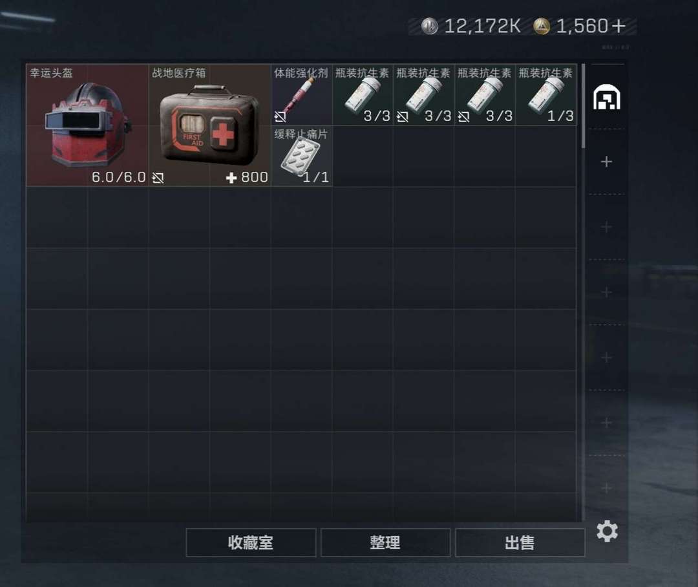Viewport: 698px width, 587px height.
Task: Open the settings gear icon
Action: [x=607, y=531]
